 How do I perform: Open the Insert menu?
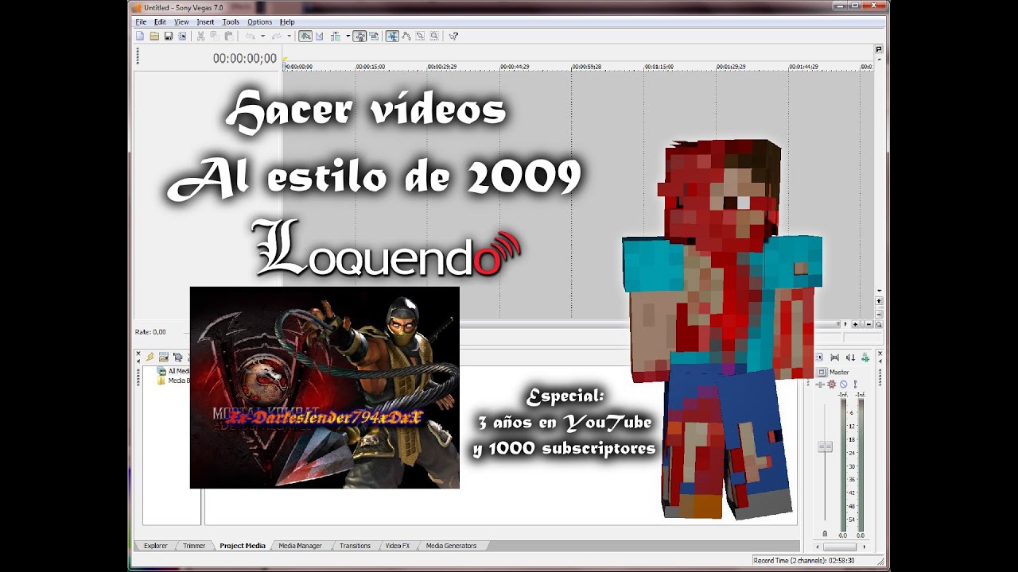(205, 22)
